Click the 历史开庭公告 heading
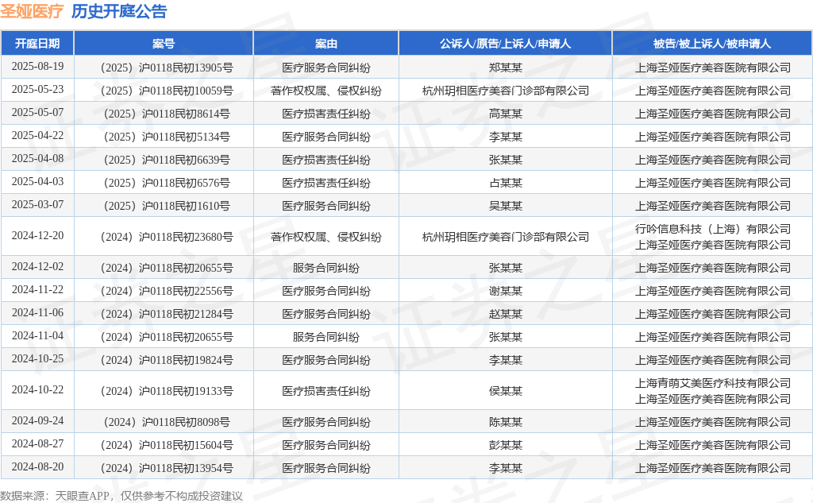This screenshot has height=503, width=813. (x=119, y=11)
